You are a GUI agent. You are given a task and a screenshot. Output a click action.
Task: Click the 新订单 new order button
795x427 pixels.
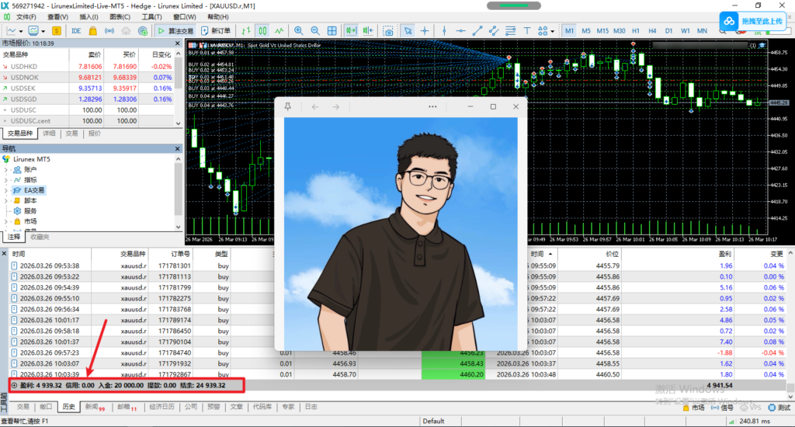click(x=215, y=31)
